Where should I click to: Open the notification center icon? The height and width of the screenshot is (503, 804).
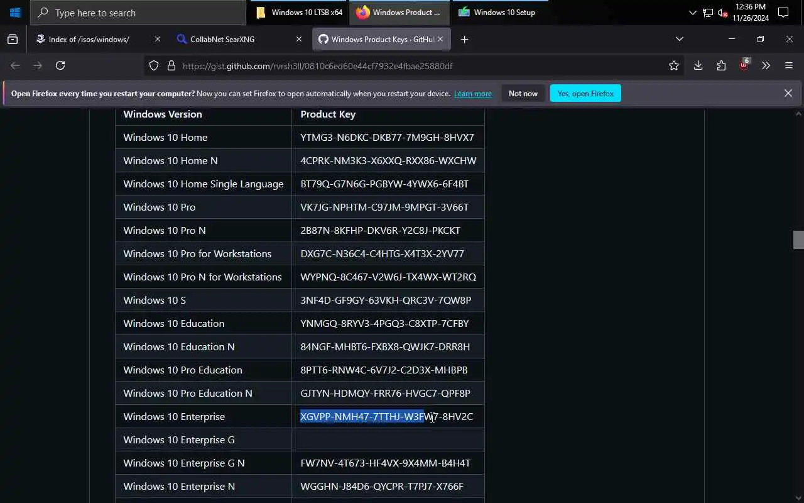(x=783, y=13)
